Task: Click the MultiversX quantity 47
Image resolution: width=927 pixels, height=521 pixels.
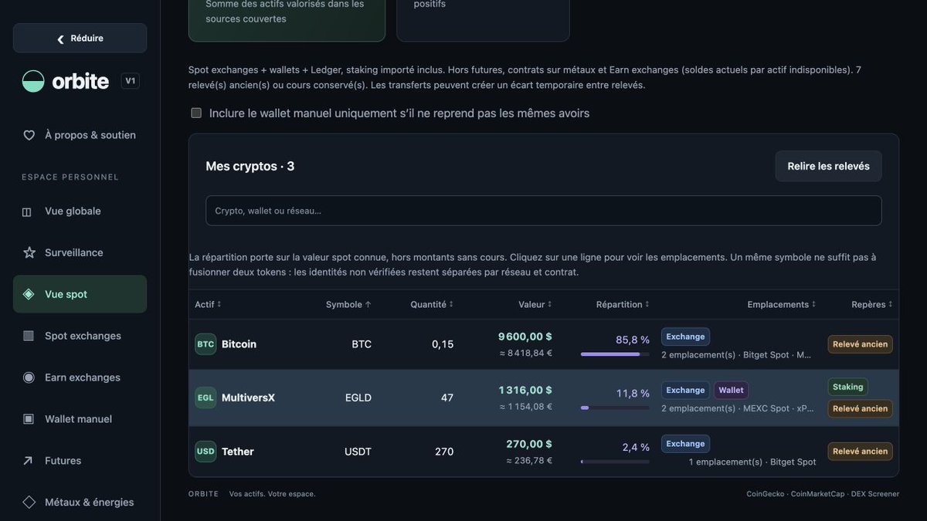Action: click(447, 398)
